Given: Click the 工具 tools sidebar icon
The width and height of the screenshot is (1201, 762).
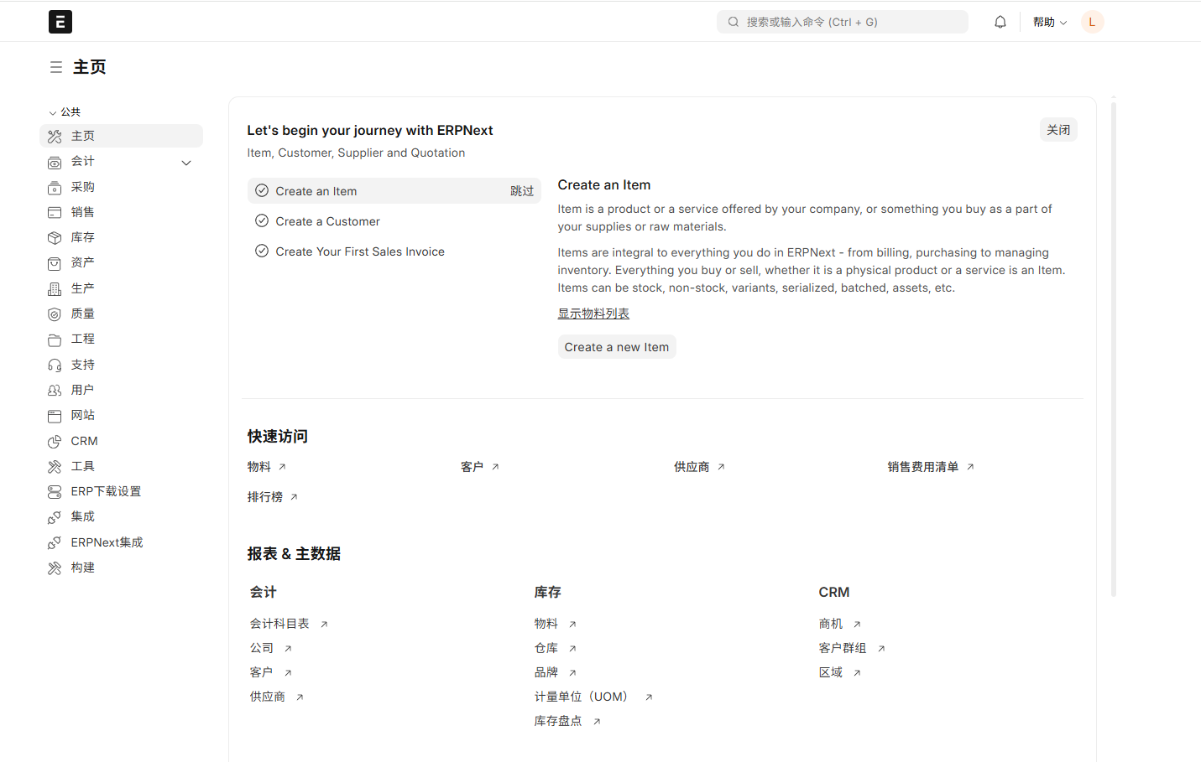Looking at the screenshot, I should pyautogui.click(x=55, y=466).
